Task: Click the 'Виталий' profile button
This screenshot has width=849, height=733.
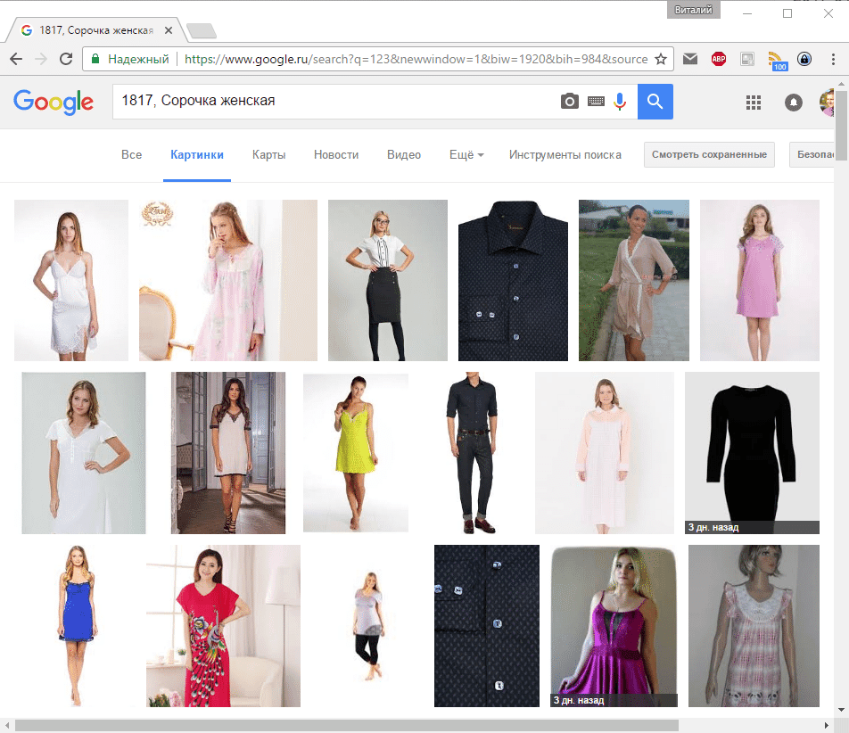Action: tap(694, 10)
